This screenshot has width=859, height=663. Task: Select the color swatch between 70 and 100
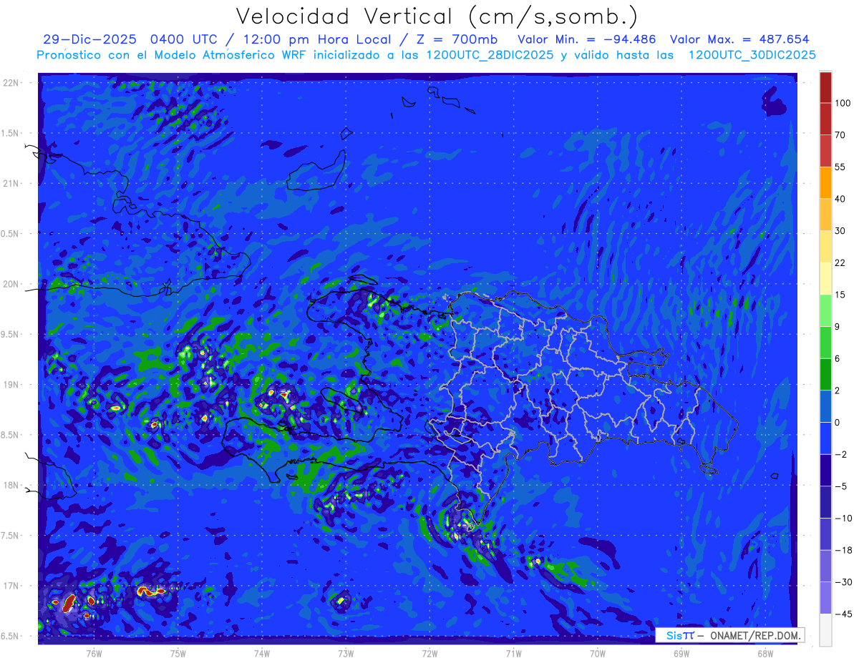[825, 119]
